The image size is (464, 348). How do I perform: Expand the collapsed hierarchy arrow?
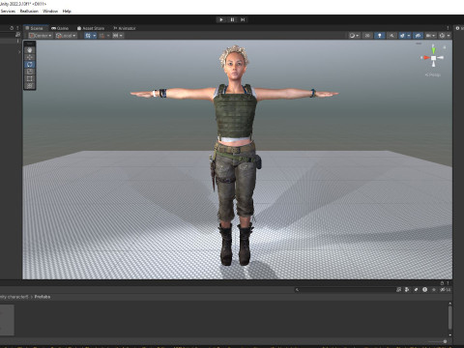tap(19, 51)
